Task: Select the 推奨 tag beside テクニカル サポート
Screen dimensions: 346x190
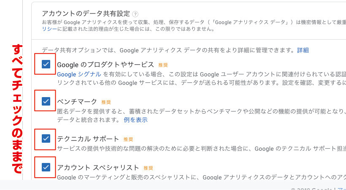Action: coord(128,139)
